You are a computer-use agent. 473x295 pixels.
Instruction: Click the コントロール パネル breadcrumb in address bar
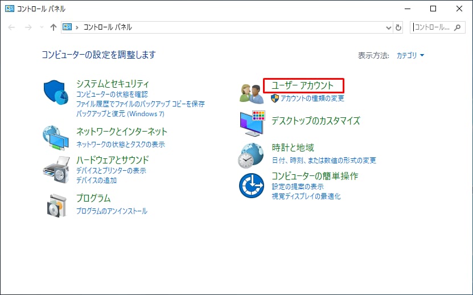[108, 27]
